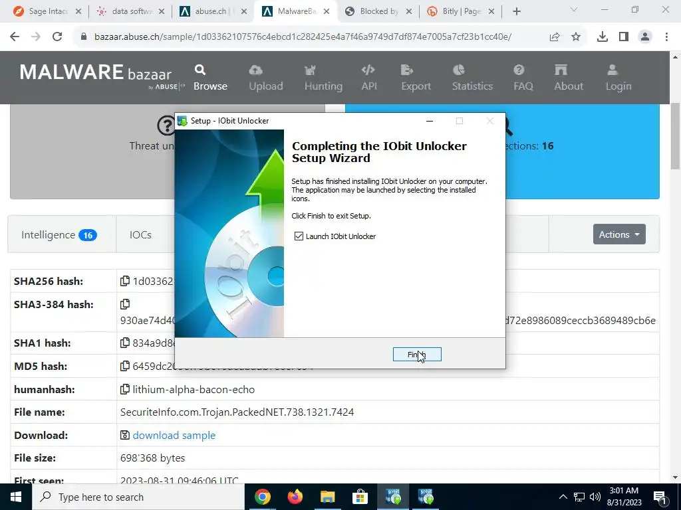
Task: Switch to the Intelligence tab
Action: click(59, 234)
